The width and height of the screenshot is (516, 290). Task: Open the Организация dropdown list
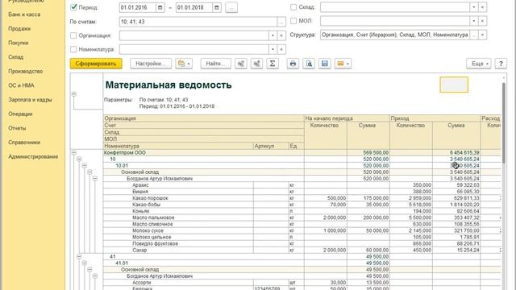click(x=273, y=35)
